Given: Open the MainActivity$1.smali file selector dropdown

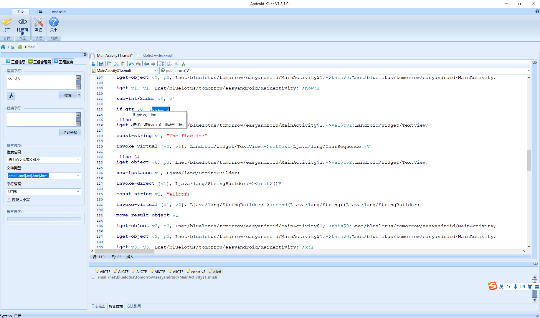Looking at the screenshot, I should click(x=155, y=71).
